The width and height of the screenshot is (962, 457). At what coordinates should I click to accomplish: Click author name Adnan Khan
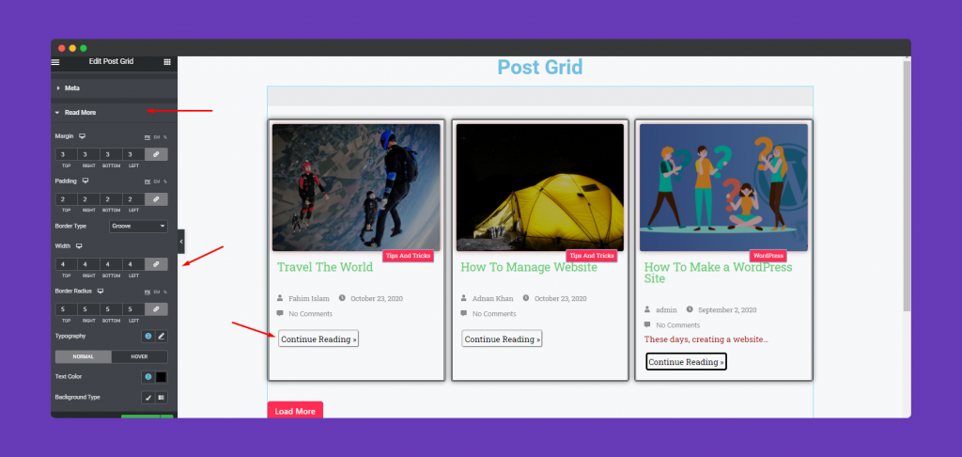tap(492, 298)
